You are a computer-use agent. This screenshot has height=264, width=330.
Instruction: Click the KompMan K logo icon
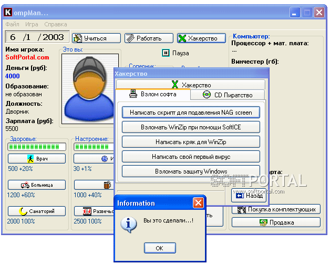tap(8, 12)
